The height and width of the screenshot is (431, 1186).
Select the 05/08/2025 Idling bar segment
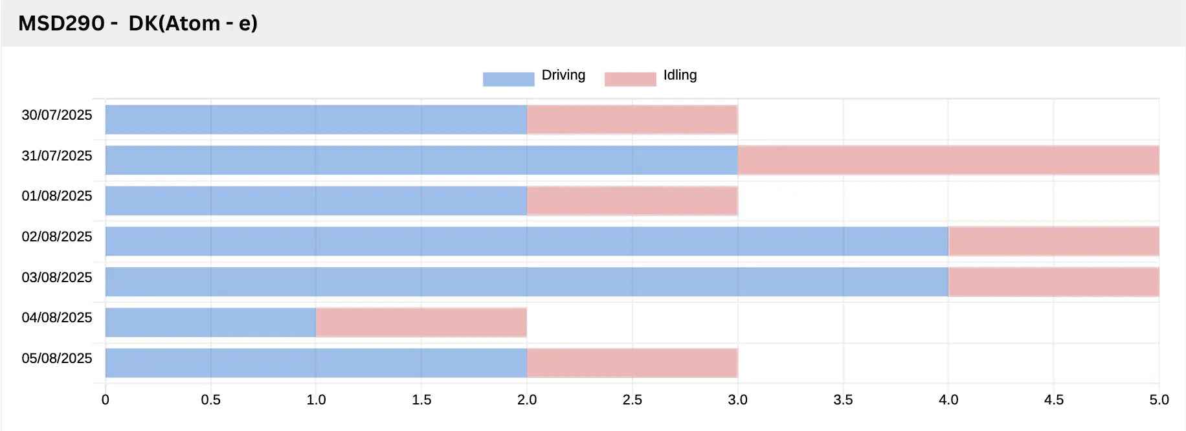coord(632,362)
